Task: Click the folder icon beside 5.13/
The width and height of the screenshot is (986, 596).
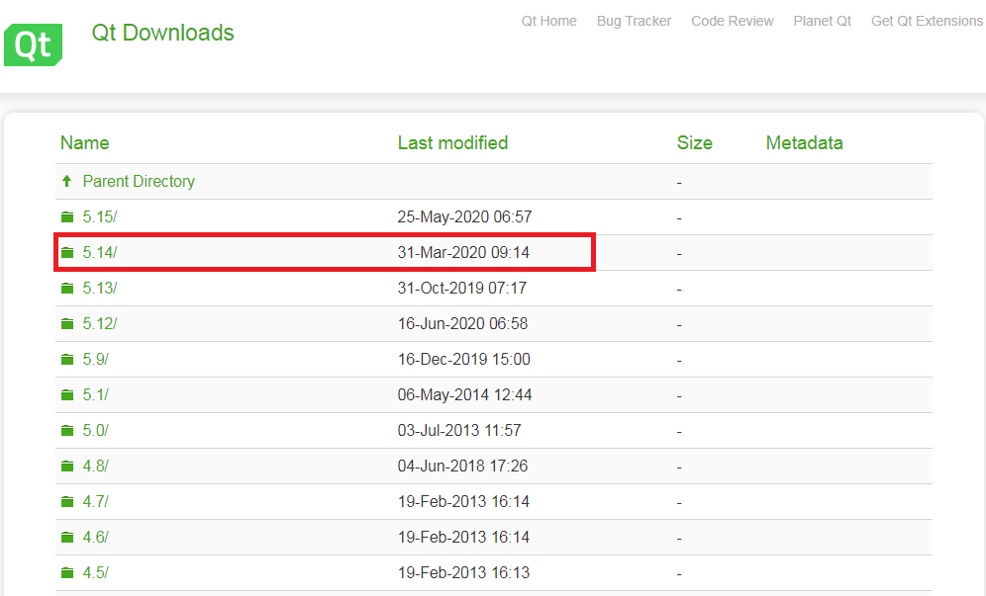Action: point(67,289)
